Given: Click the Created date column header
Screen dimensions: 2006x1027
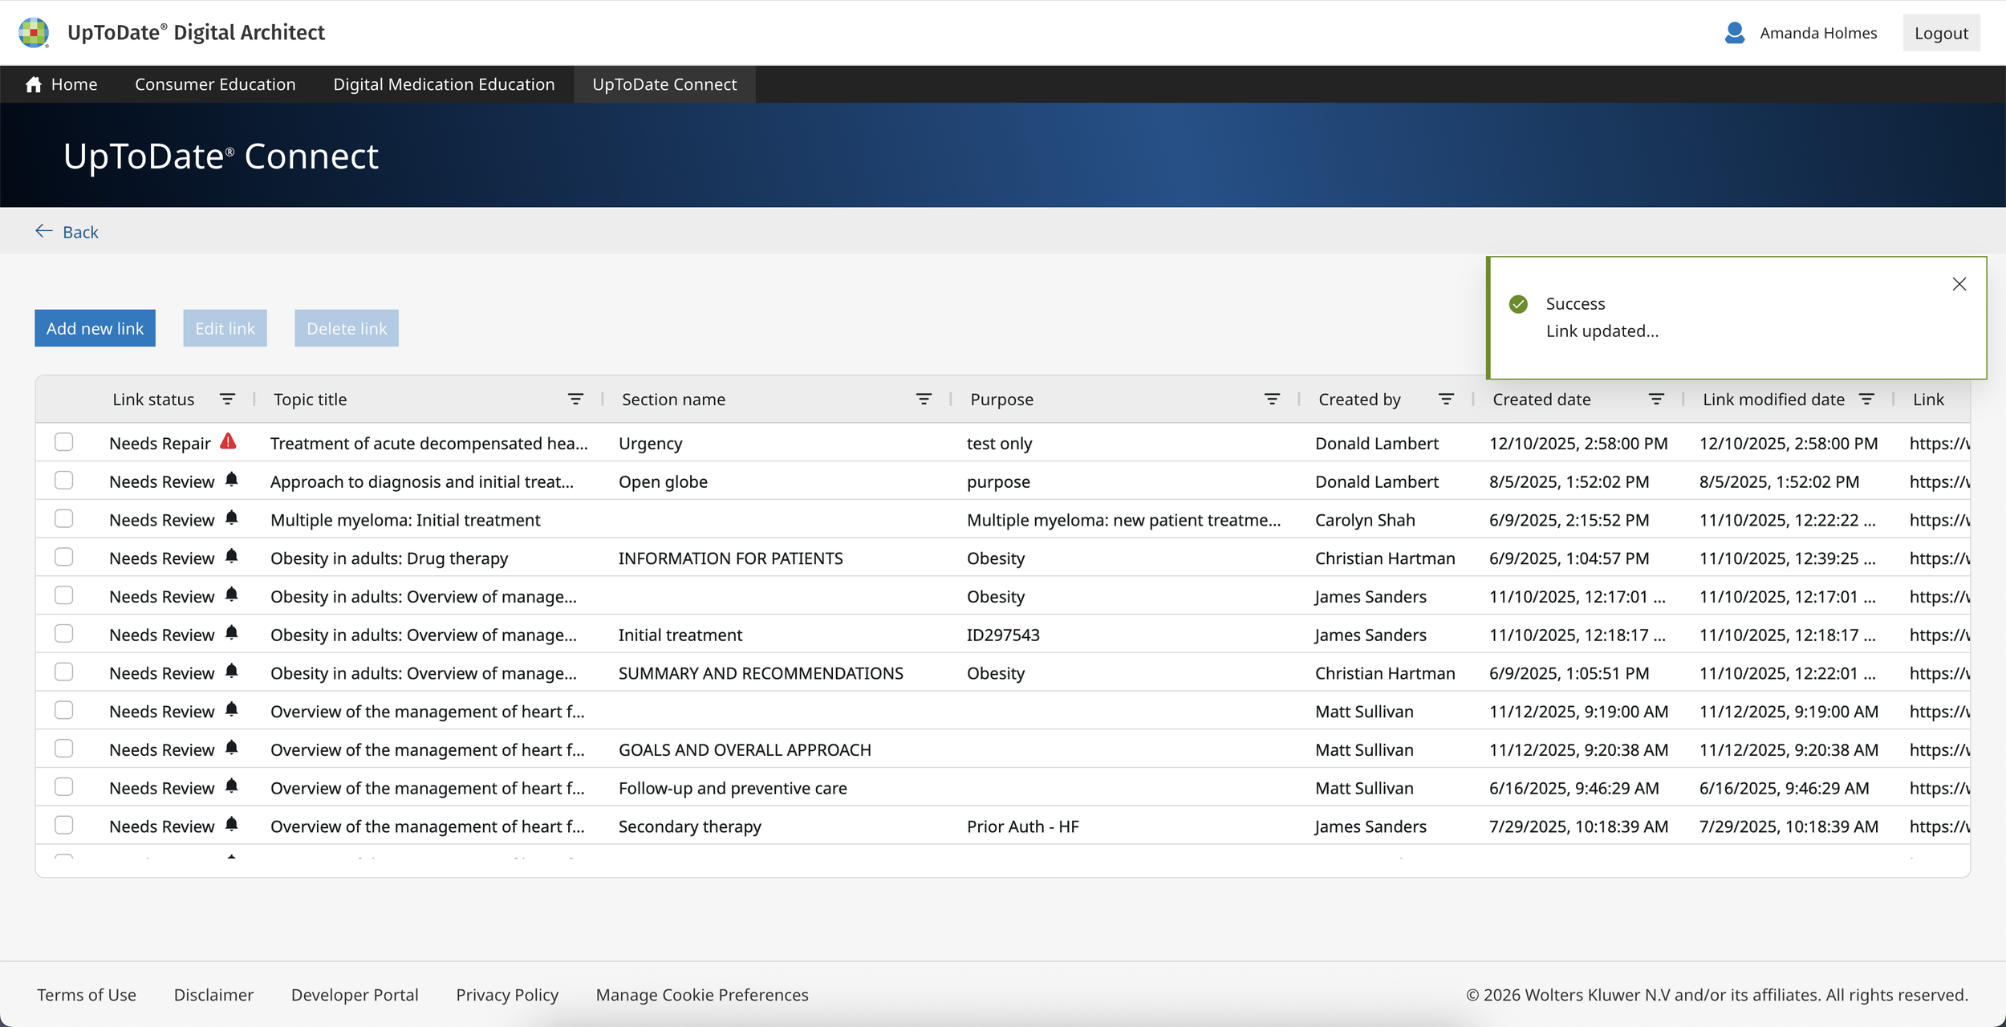Looking at the screenshot, I should (x=1541, y=400).
